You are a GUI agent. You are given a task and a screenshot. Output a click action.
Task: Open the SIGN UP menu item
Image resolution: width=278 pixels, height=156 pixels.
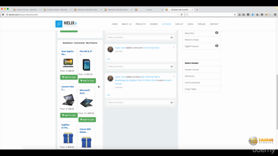179,24
